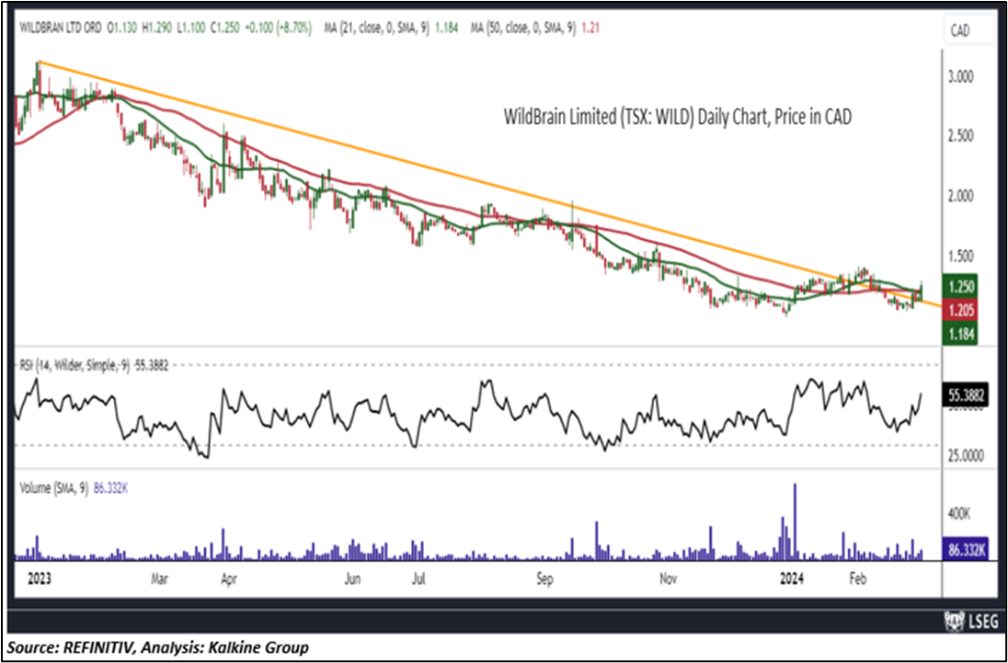The width and height of the screenshot is (1008, 663).
Task: Click the Nov time axis label
Action: [x=669, y=578]
